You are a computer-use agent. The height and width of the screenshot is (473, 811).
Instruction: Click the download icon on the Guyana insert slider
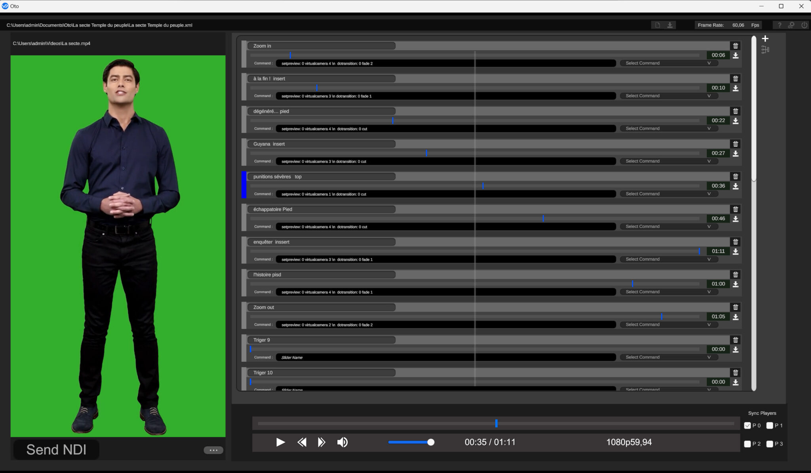736,153
